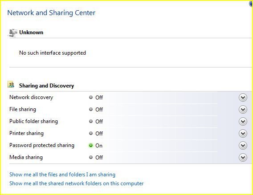Image resolution: width=253 pixels, height=195 pixels.
Task: Click the green status dot for Password protected sharing
Action: (x=91, y=145)
